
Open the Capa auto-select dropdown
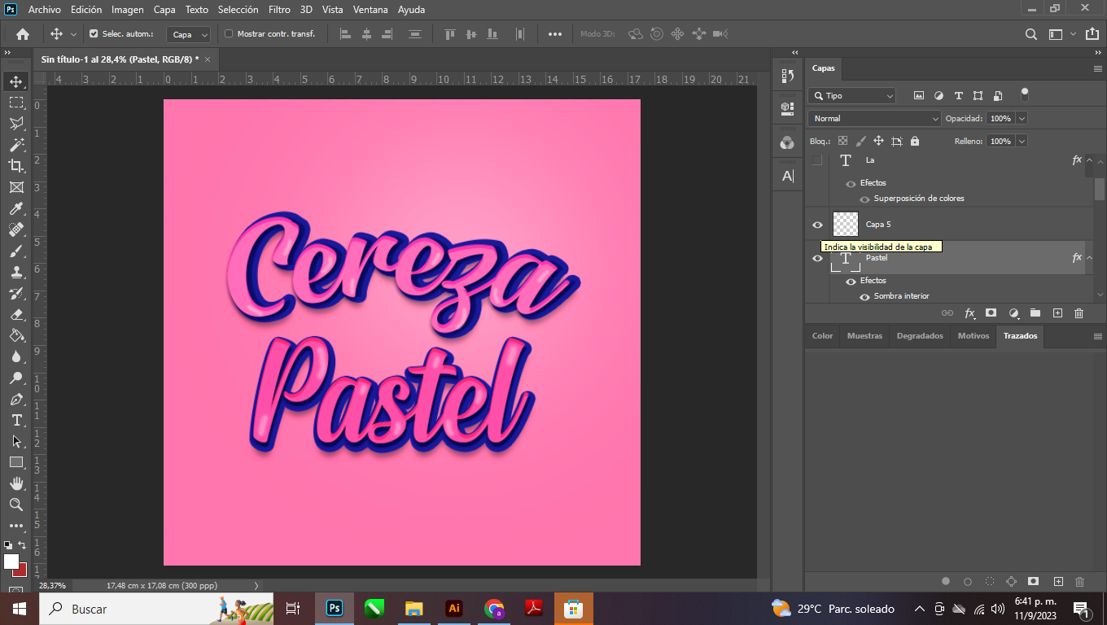189,34
